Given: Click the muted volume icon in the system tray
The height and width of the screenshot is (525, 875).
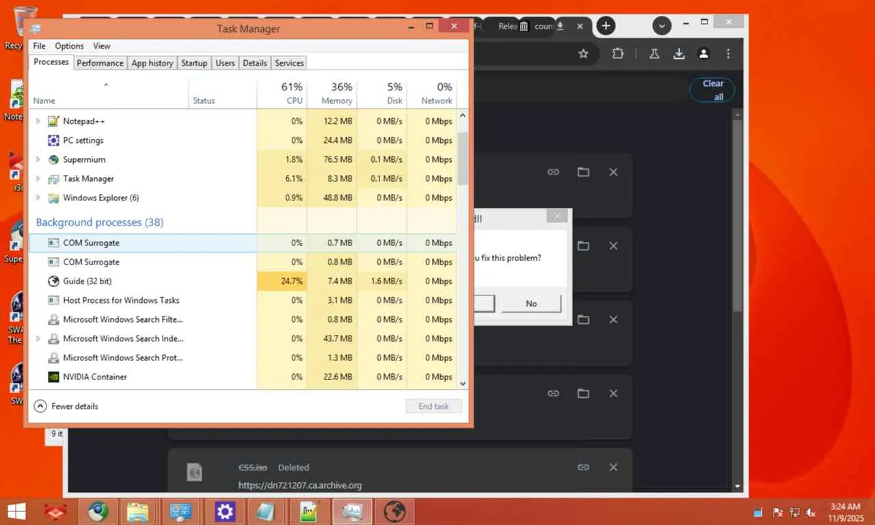Looking at the screenshot, I should tap(811, 512).
